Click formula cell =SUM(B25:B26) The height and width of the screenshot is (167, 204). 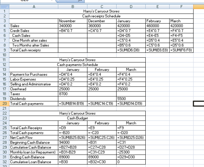[72, 137]
